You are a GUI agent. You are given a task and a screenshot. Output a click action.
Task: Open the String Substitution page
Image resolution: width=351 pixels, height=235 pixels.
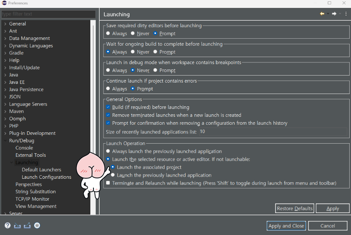tap(36, 192)
